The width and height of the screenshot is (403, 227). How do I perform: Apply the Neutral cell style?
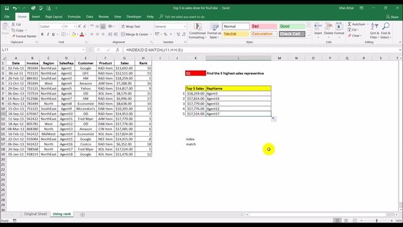click(236, 34)
